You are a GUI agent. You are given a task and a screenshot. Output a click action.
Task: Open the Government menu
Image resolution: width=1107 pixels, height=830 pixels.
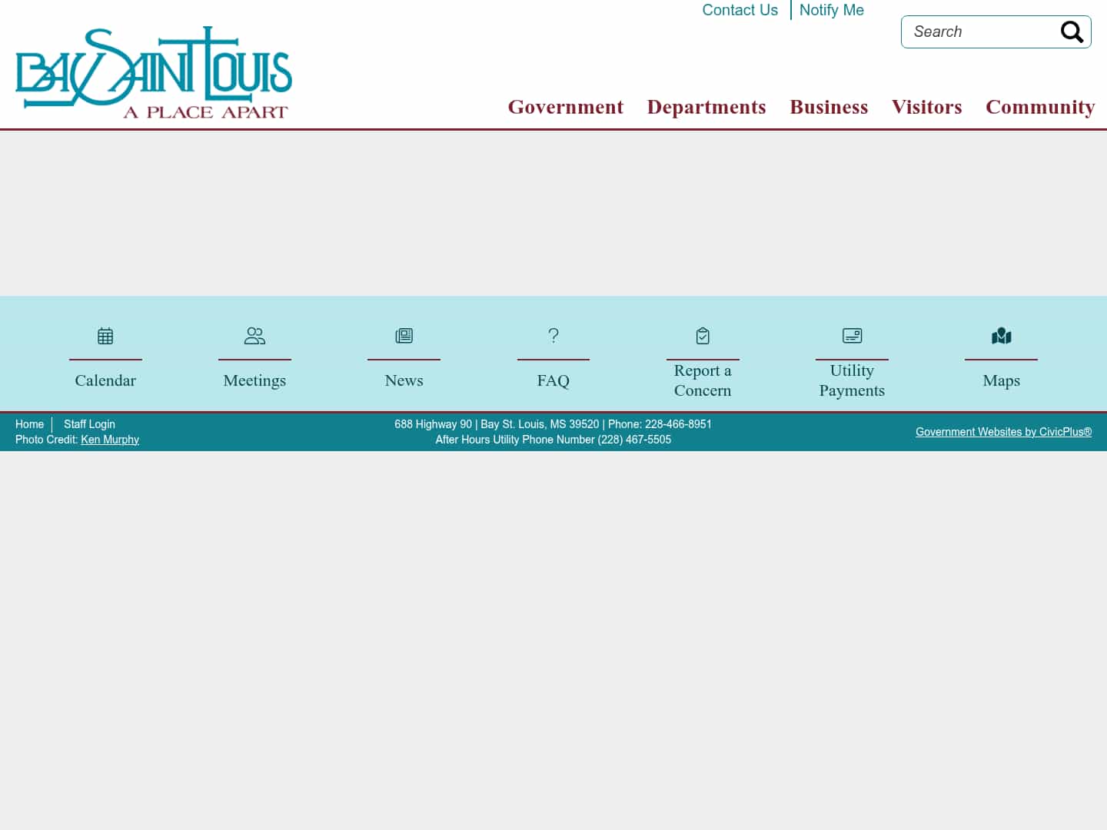566,107
